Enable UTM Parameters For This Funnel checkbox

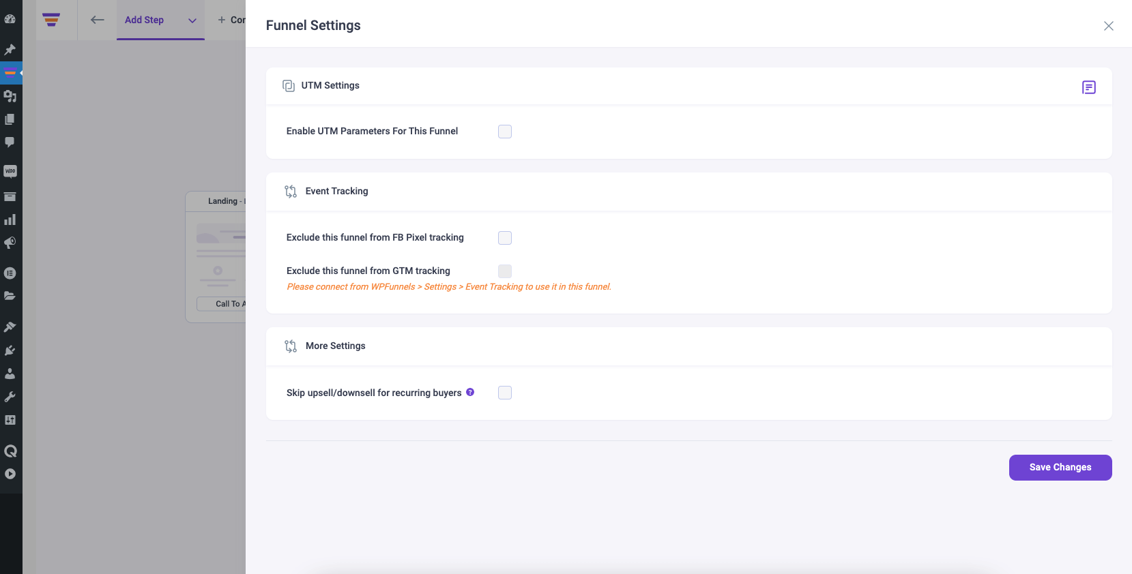pos(505,132)
